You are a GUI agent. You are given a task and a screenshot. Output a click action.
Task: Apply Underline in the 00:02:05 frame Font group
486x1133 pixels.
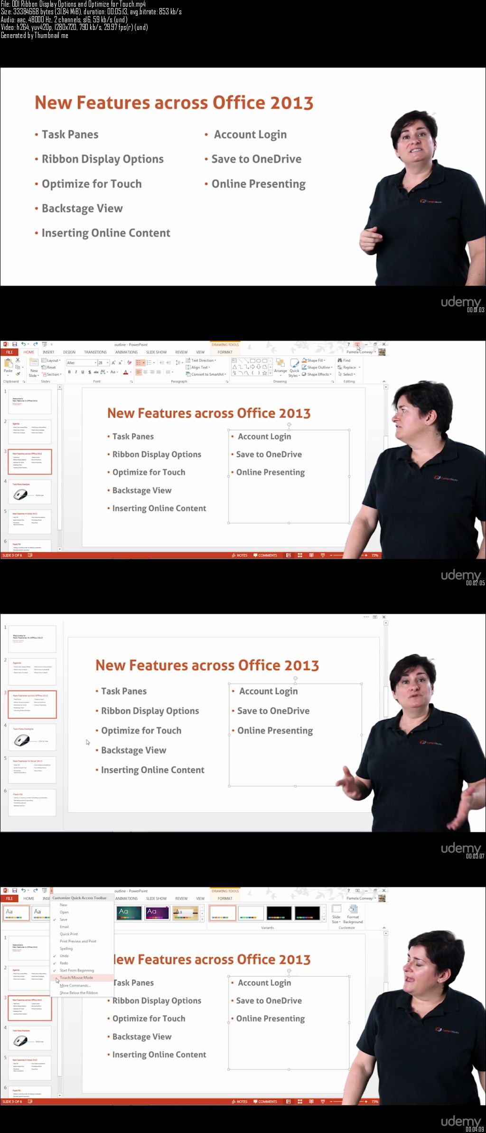coord(83,372)
